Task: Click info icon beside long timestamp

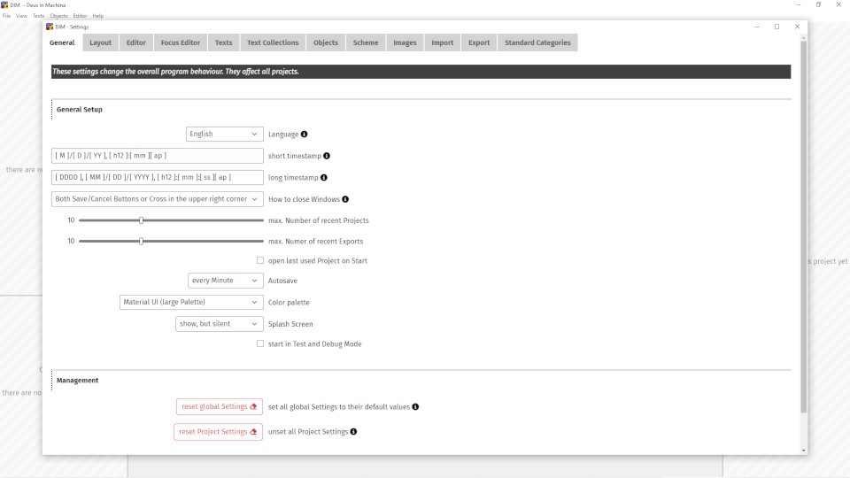Action: [324, 178]
